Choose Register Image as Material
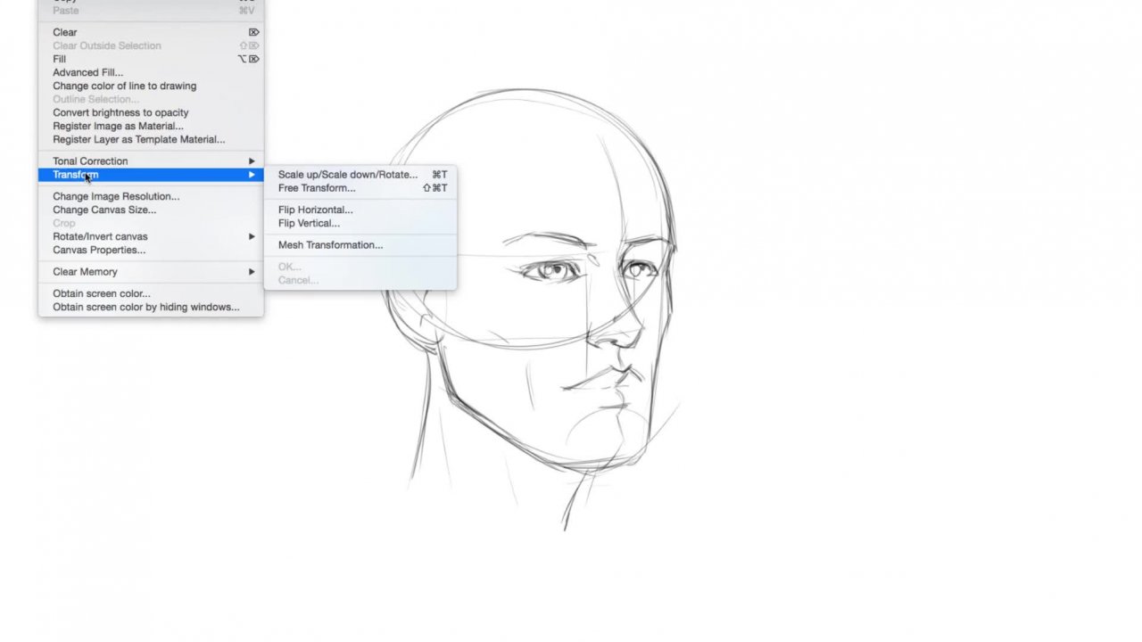Screen dimensions: 1142x642 [x=118, y=126]
